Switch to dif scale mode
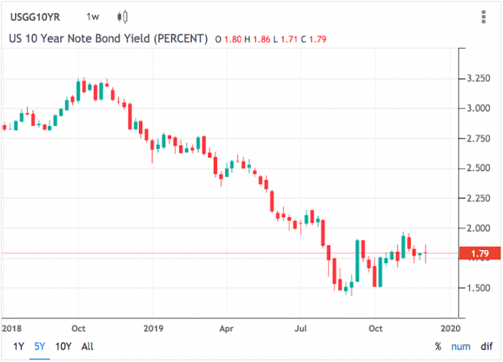This screenshot has width=503, height=362. pyautogui.click(x=486, y=346)
